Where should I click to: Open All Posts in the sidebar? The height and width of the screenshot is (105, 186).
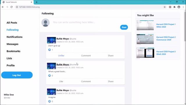click(x=12, y=23)
